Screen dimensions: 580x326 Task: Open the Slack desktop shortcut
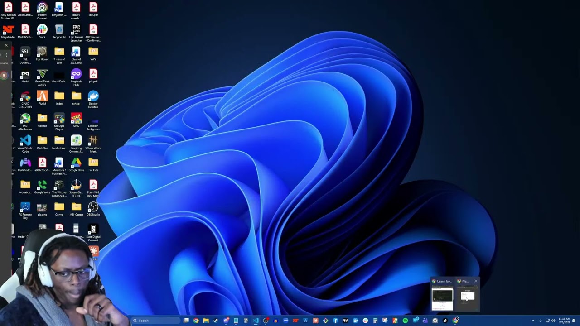tap(42, 32)
